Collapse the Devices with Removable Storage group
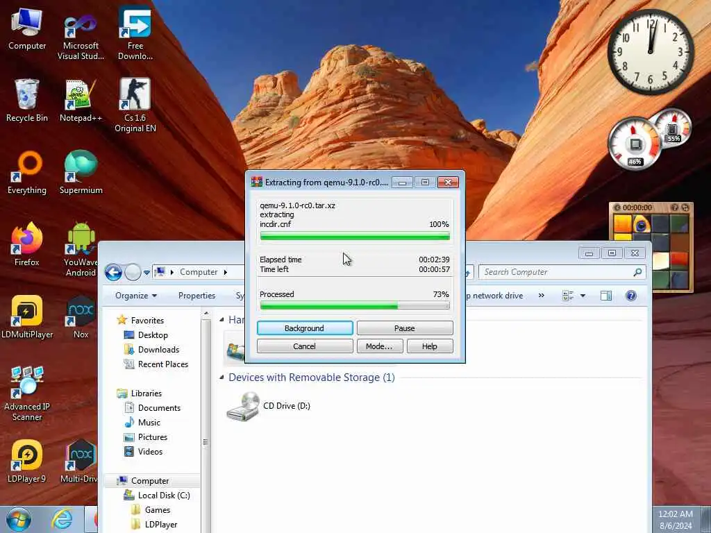711x533 pixels. [x=221, y=377]
